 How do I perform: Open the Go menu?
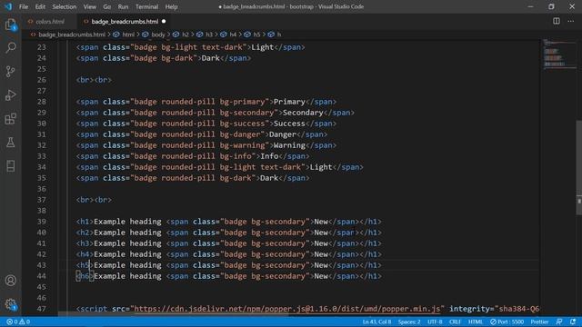pyautogui.click(x=107, y=6)
